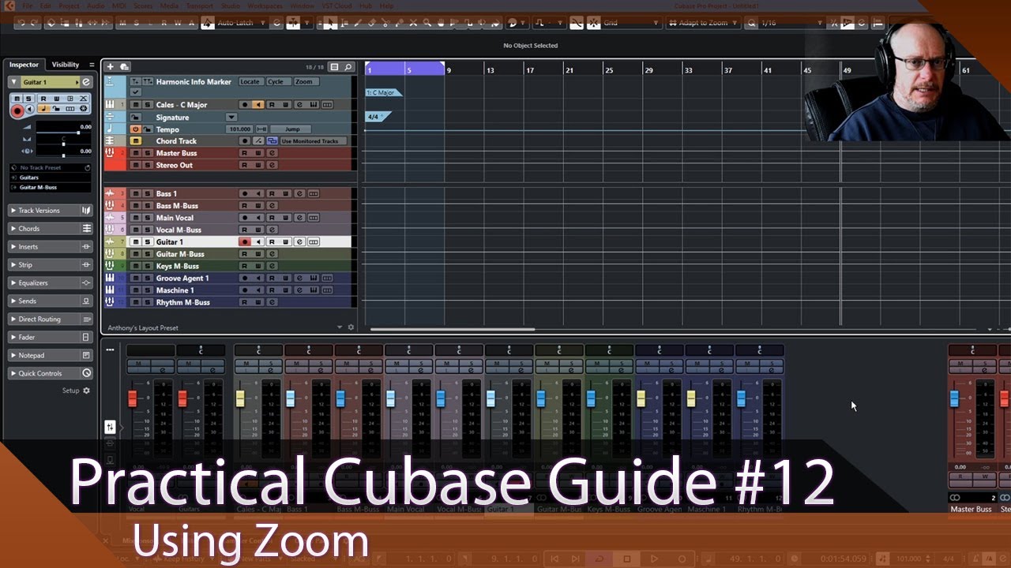Open Edit Channel Settings for Guitar 1 inspector

coord(86,82)
